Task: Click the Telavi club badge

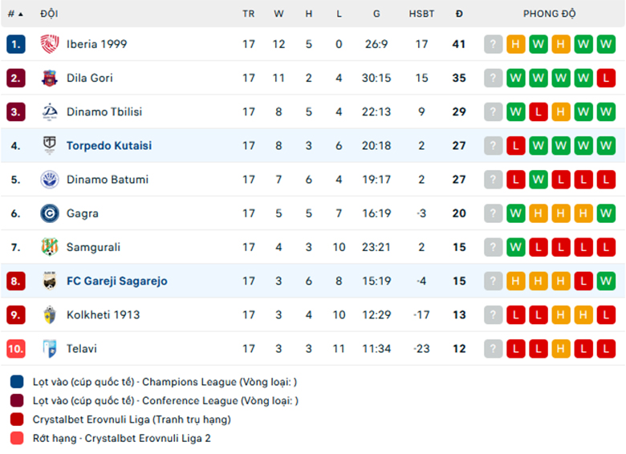Action: point(50,349)
